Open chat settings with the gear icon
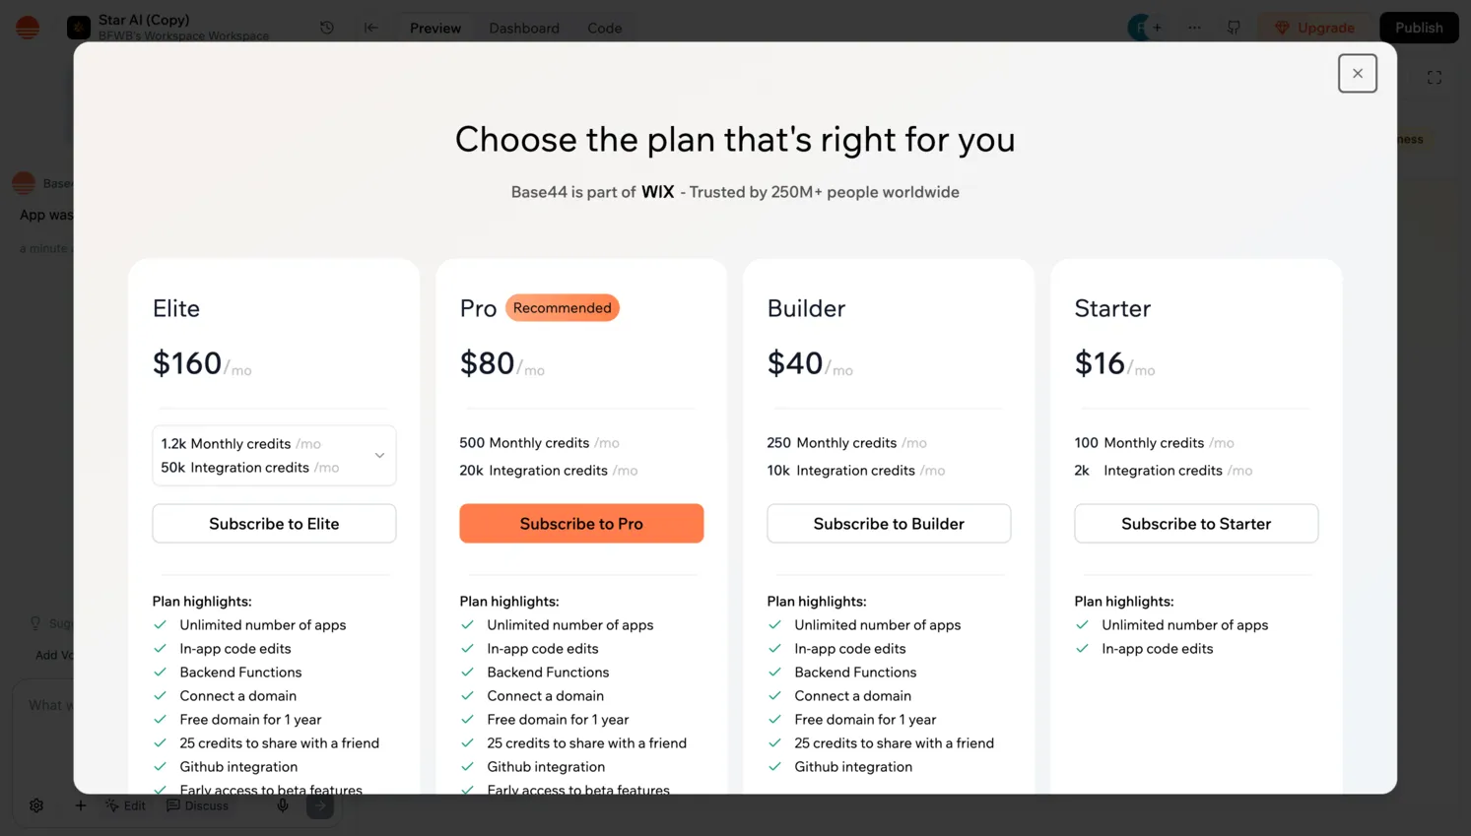Viewport: 1471px width, 836px height. coord(36,804)
